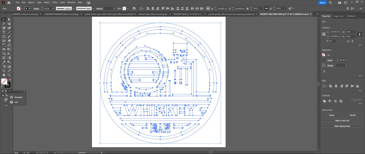Click Make Clipping Mask button

click(342, 126)
